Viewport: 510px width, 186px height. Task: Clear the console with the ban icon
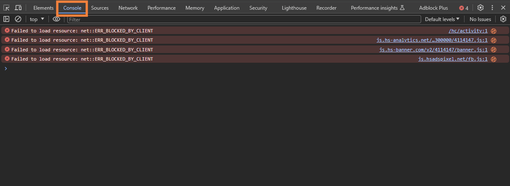point(18,19)
